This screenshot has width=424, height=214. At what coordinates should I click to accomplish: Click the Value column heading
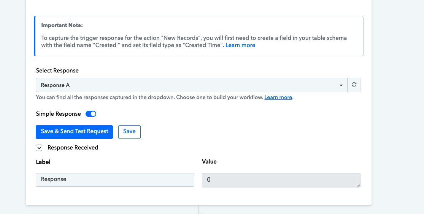[x=209, y=162]
